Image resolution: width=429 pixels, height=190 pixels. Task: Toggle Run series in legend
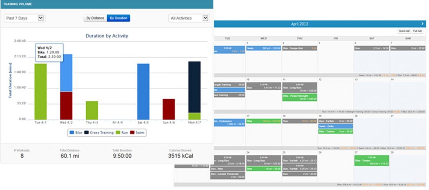(x=122, y=133)
